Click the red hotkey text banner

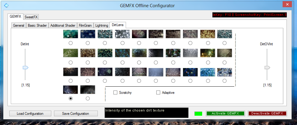(250, 15)
